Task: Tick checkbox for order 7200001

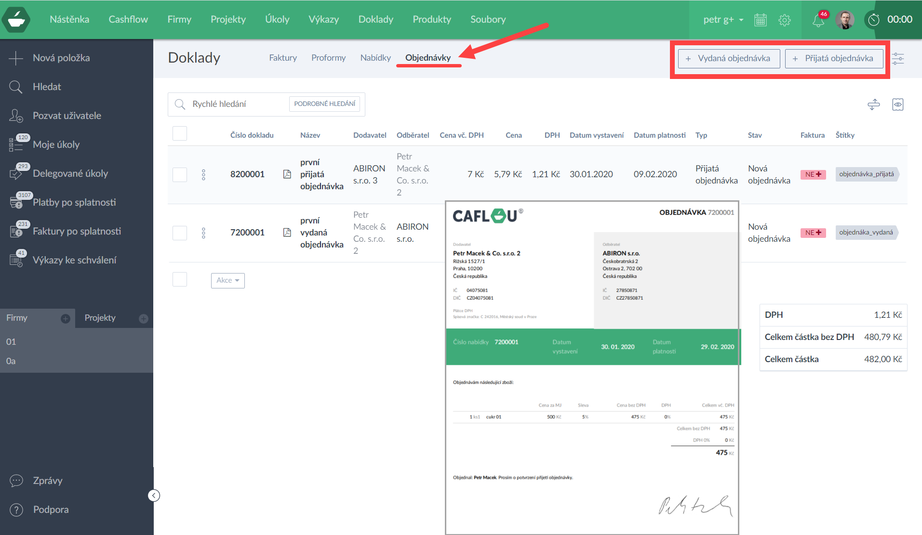Action: pyautogui.click(x=180, y=233)
